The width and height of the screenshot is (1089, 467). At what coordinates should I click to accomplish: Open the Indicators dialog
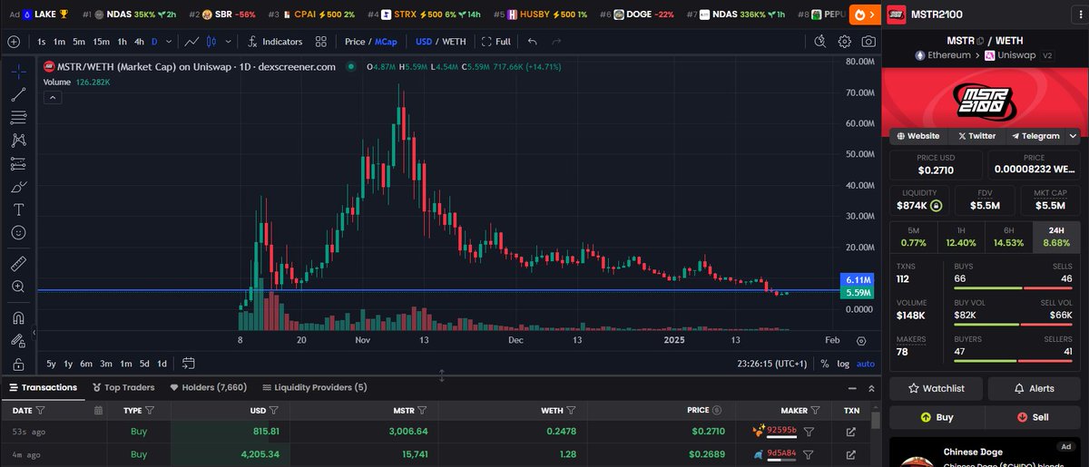point(274,42)
